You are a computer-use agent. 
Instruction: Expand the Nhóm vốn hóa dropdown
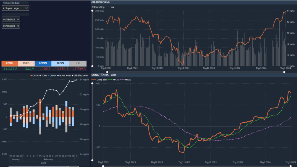[15, 8]
